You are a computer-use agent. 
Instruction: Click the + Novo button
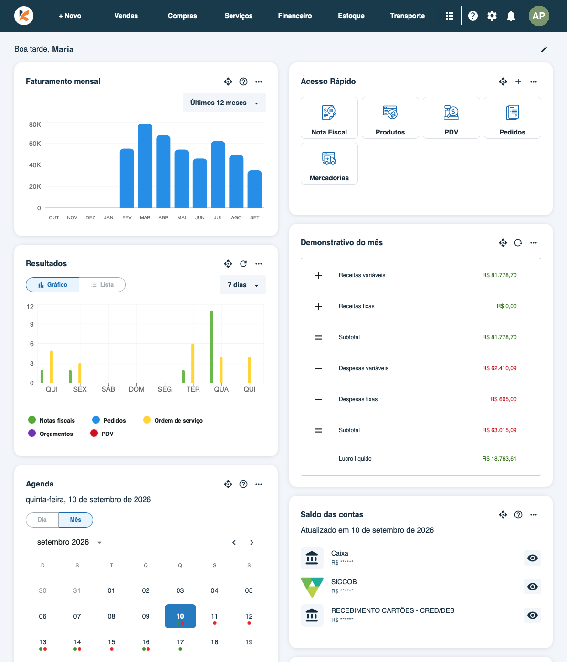click(70, 16)
